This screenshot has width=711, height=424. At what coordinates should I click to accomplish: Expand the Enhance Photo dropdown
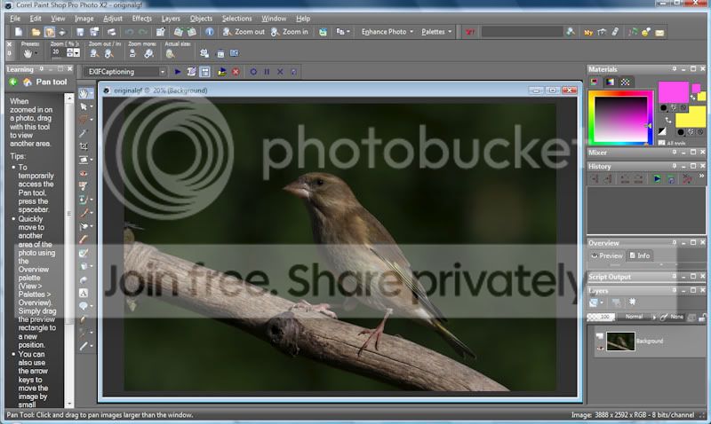point(387,32)
